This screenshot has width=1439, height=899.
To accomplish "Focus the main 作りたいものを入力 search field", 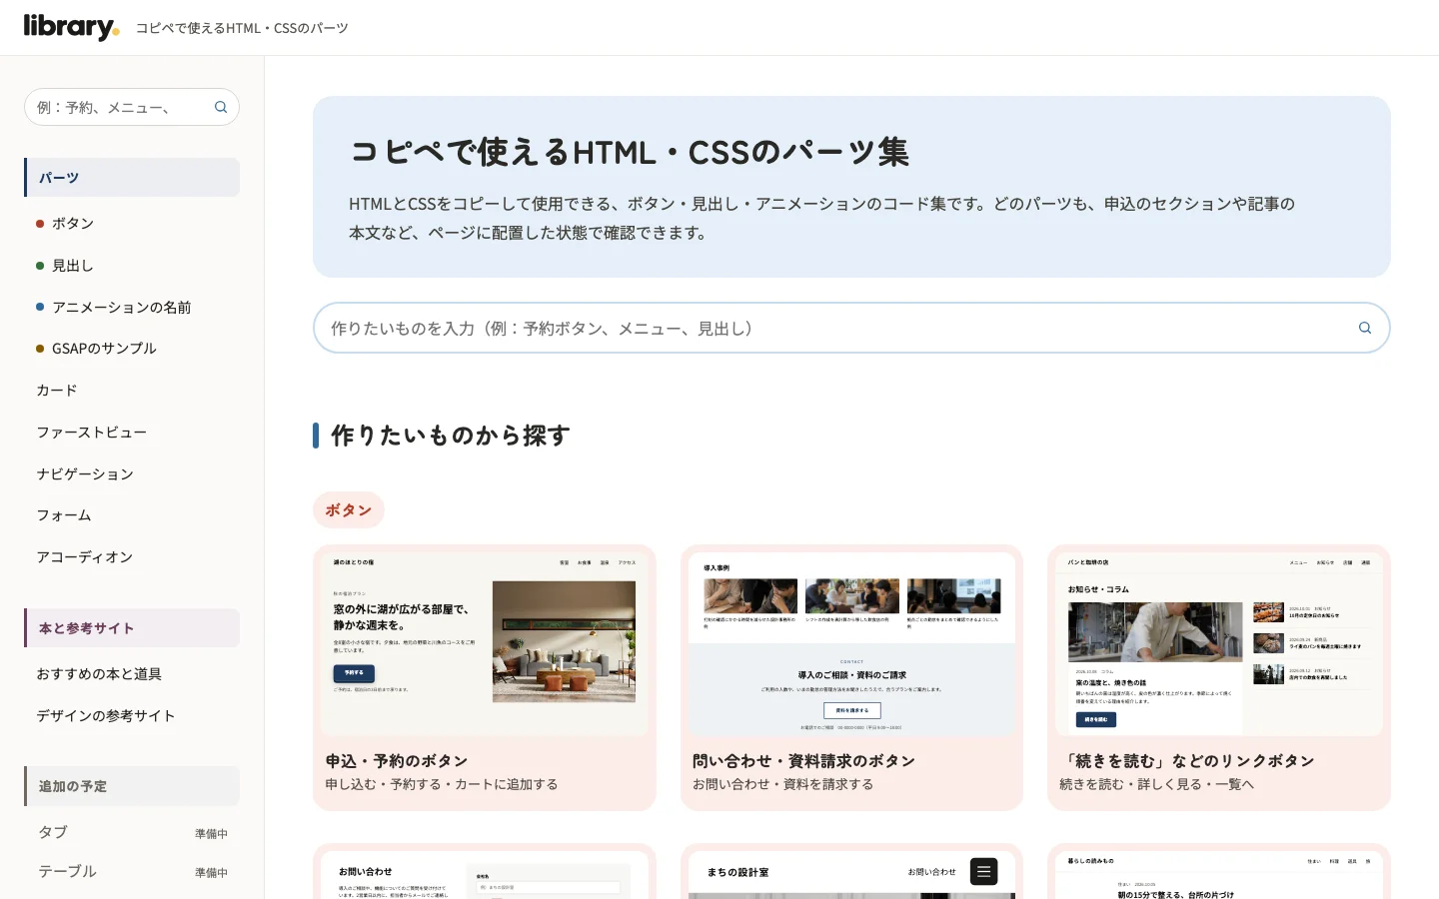I will tap(851, 328).
